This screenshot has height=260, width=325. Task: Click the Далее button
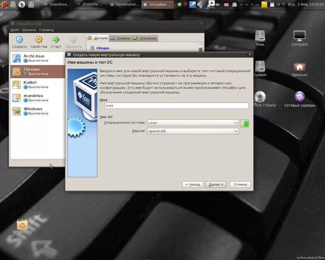[216, 184]
